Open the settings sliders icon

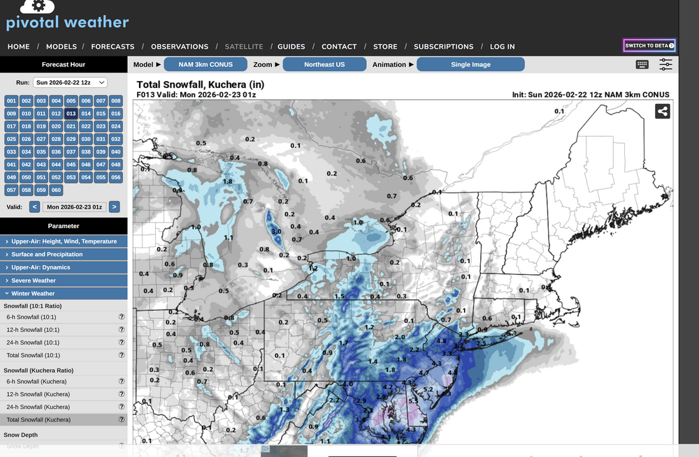(x=665, y=65)
